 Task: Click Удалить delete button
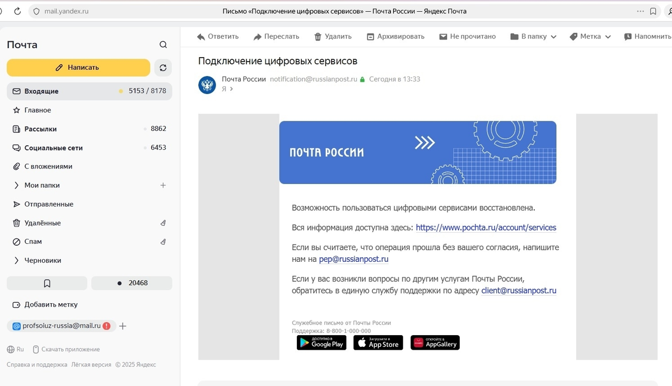333,36
